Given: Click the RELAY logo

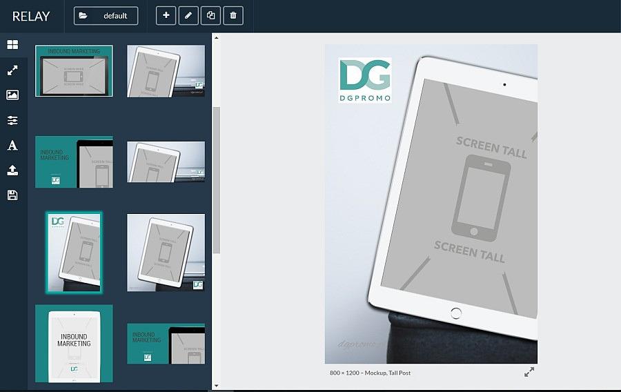Looking at the screenshot, I should tap(31, 17).
